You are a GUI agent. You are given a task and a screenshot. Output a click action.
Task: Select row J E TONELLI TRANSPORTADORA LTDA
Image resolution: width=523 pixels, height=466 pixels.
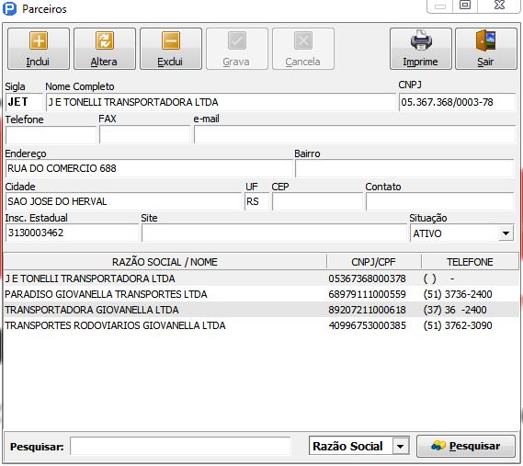261,278
